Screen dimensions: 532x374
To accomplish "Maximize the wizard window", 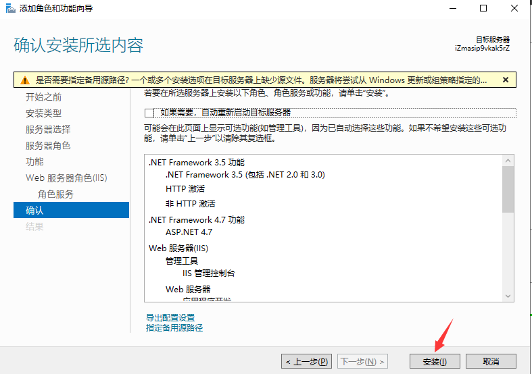I will [x=483, y=8].
